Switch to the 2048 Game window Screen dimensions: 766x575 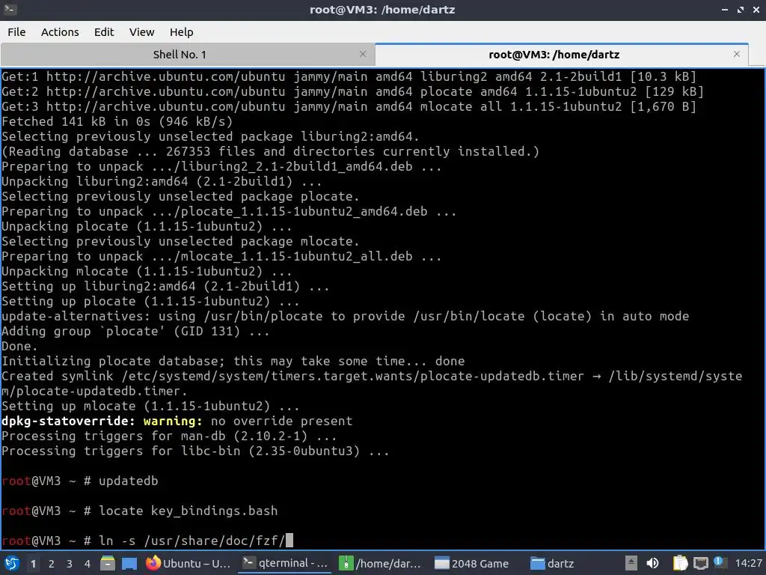pyautogui.click(x=472, y=563)
